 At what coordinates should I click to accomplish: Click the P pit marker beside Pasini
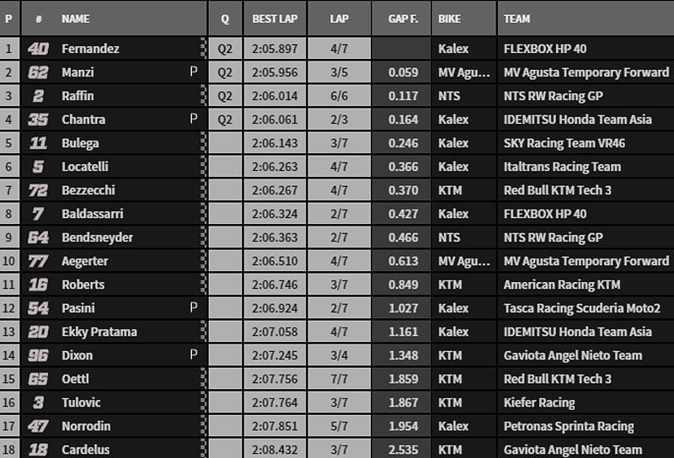pos(194,308)
